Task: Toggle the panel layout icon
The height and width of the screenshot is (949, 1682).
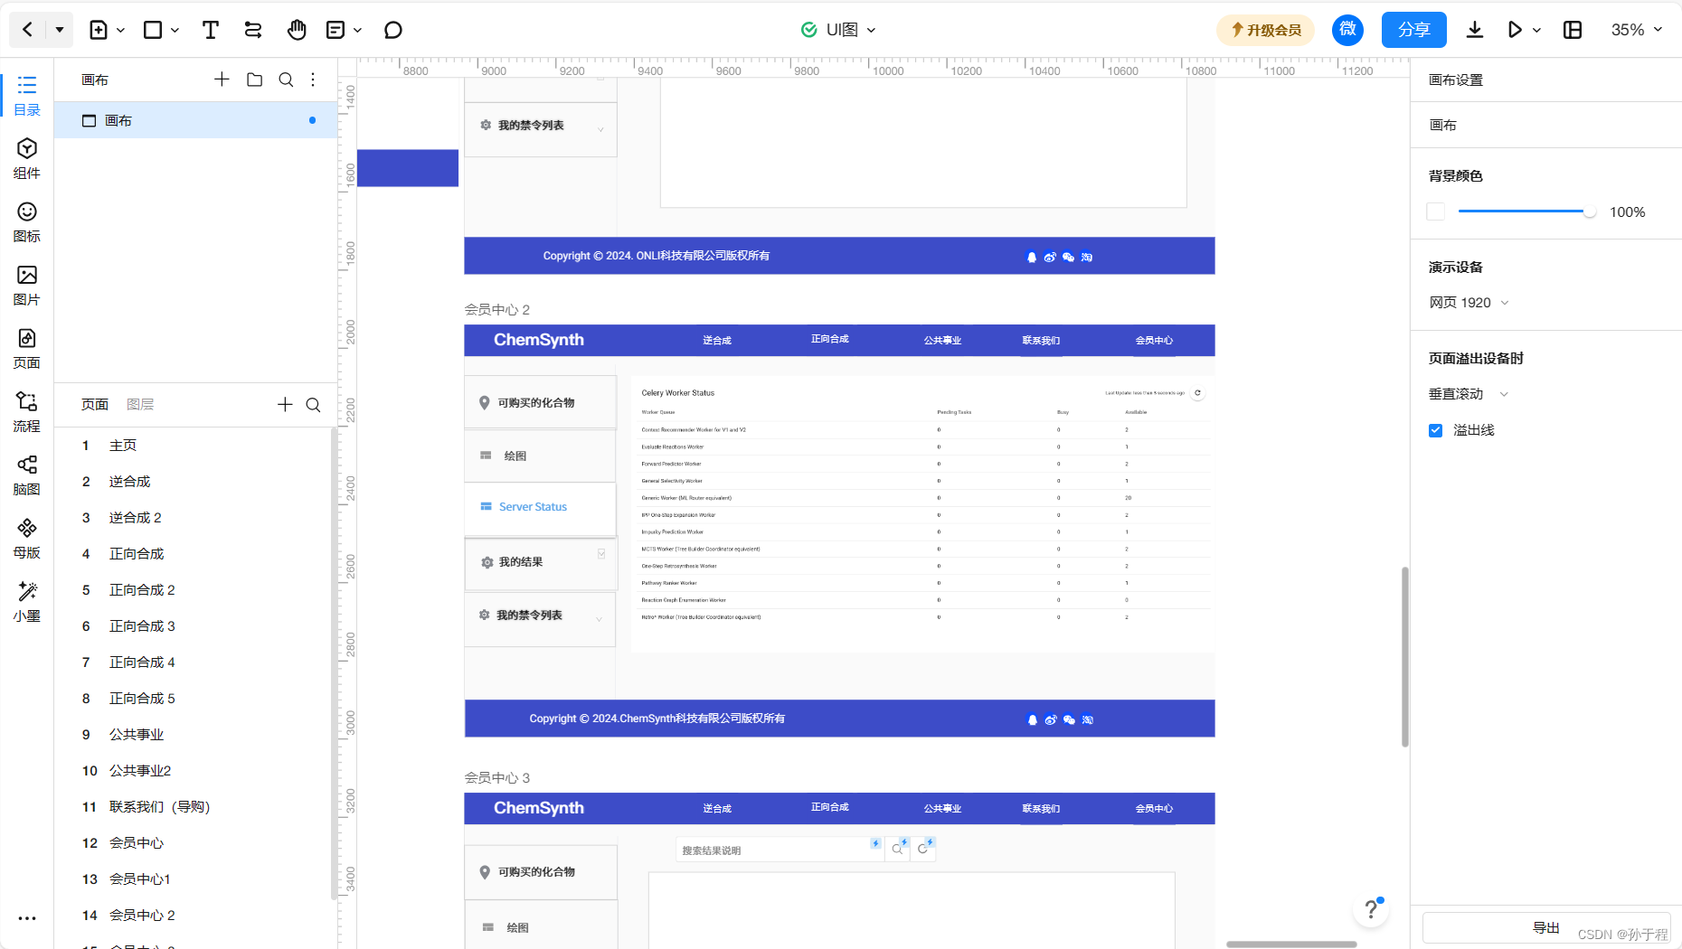Action: [1573, 30]
